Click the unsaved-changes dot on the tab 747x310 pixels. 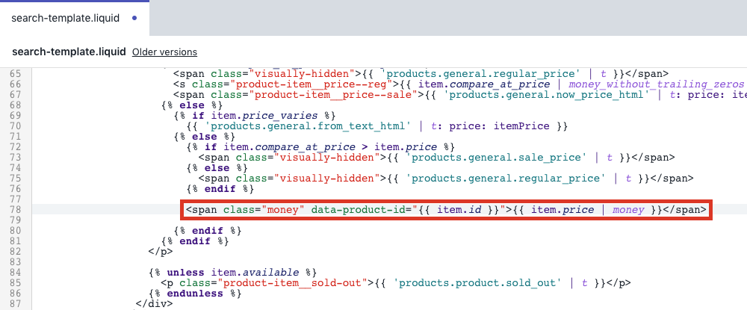(x=134, y=18)
